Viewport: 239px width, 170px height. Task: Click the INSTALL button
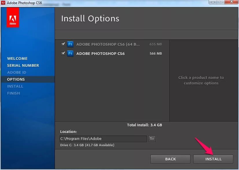coord(213,159)
